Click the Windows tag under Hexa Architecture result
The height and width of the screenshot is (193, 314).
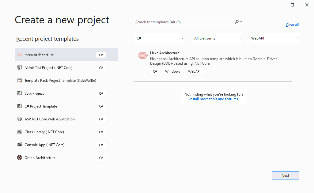click(172, 71)
